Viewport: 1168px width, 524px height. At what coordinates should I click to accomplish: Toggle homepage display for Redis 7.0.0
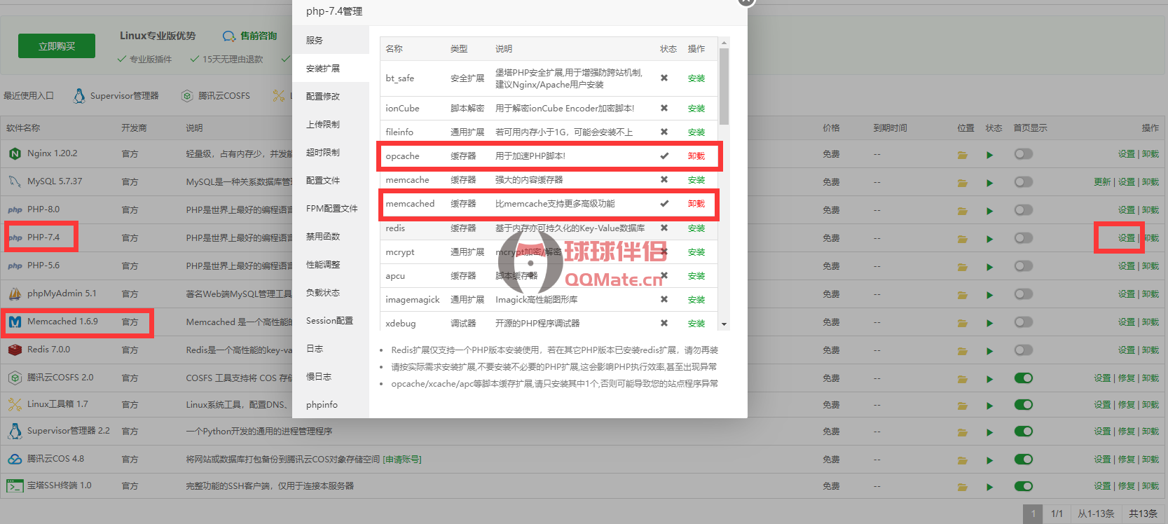coord(1024,350)
